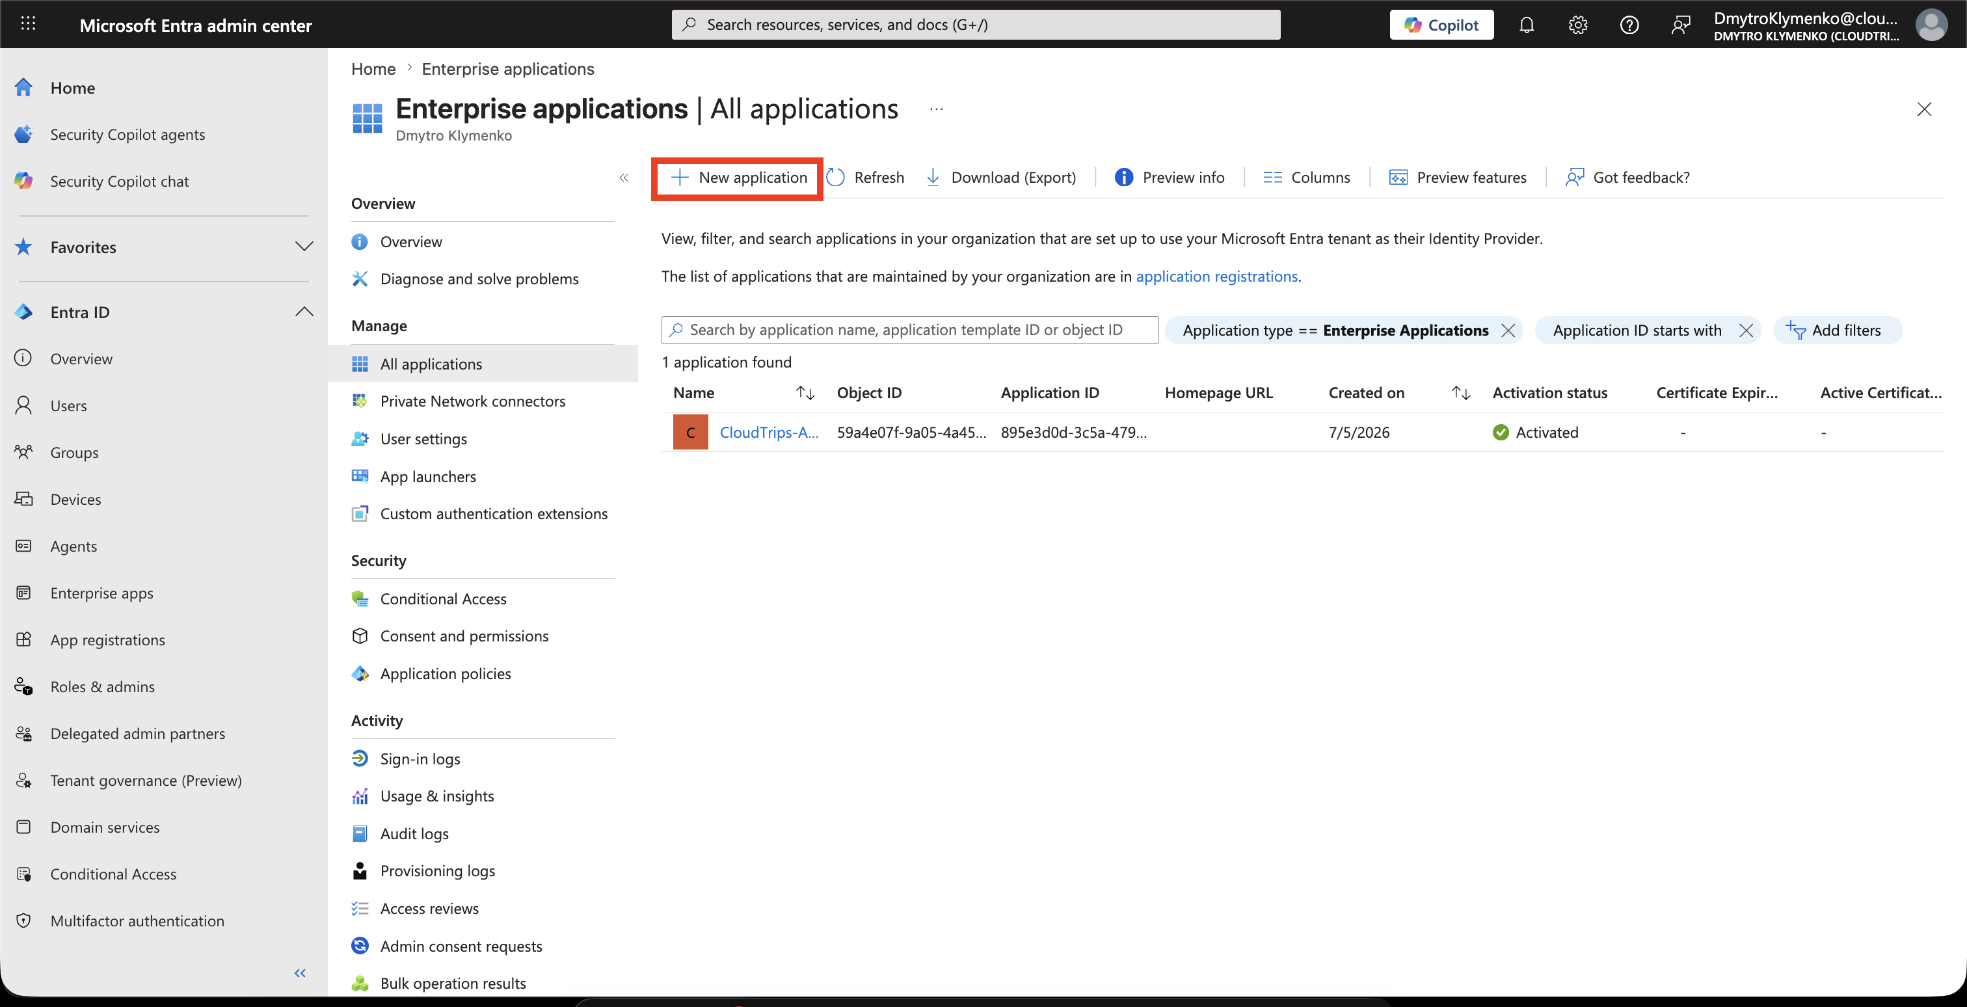Click the global search resources field
The width and height of the screenshot is (1967, 1007).
[x=975, y=25]
